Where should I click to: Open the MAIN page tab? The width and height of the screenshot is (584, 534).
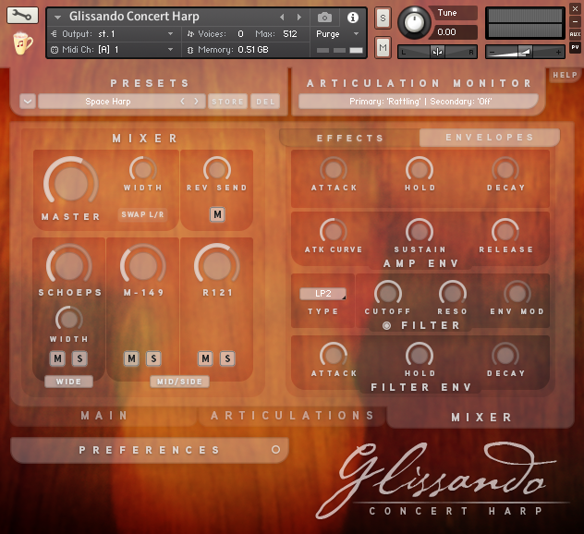(103, 415)
